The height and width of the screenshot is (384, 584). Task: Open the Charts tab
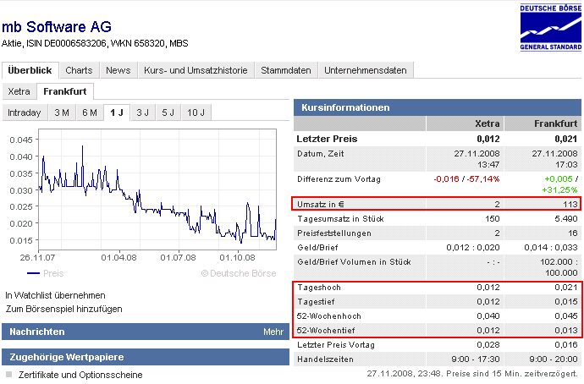(x=79, y=70)
